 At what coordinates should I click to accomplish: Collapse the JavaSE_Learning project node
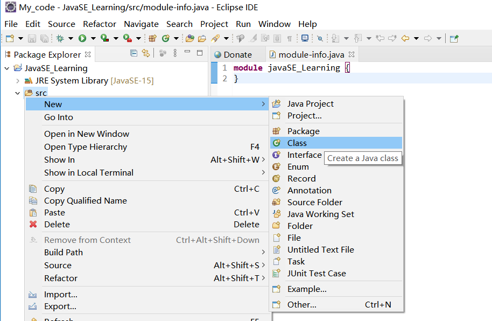point(7,68)
